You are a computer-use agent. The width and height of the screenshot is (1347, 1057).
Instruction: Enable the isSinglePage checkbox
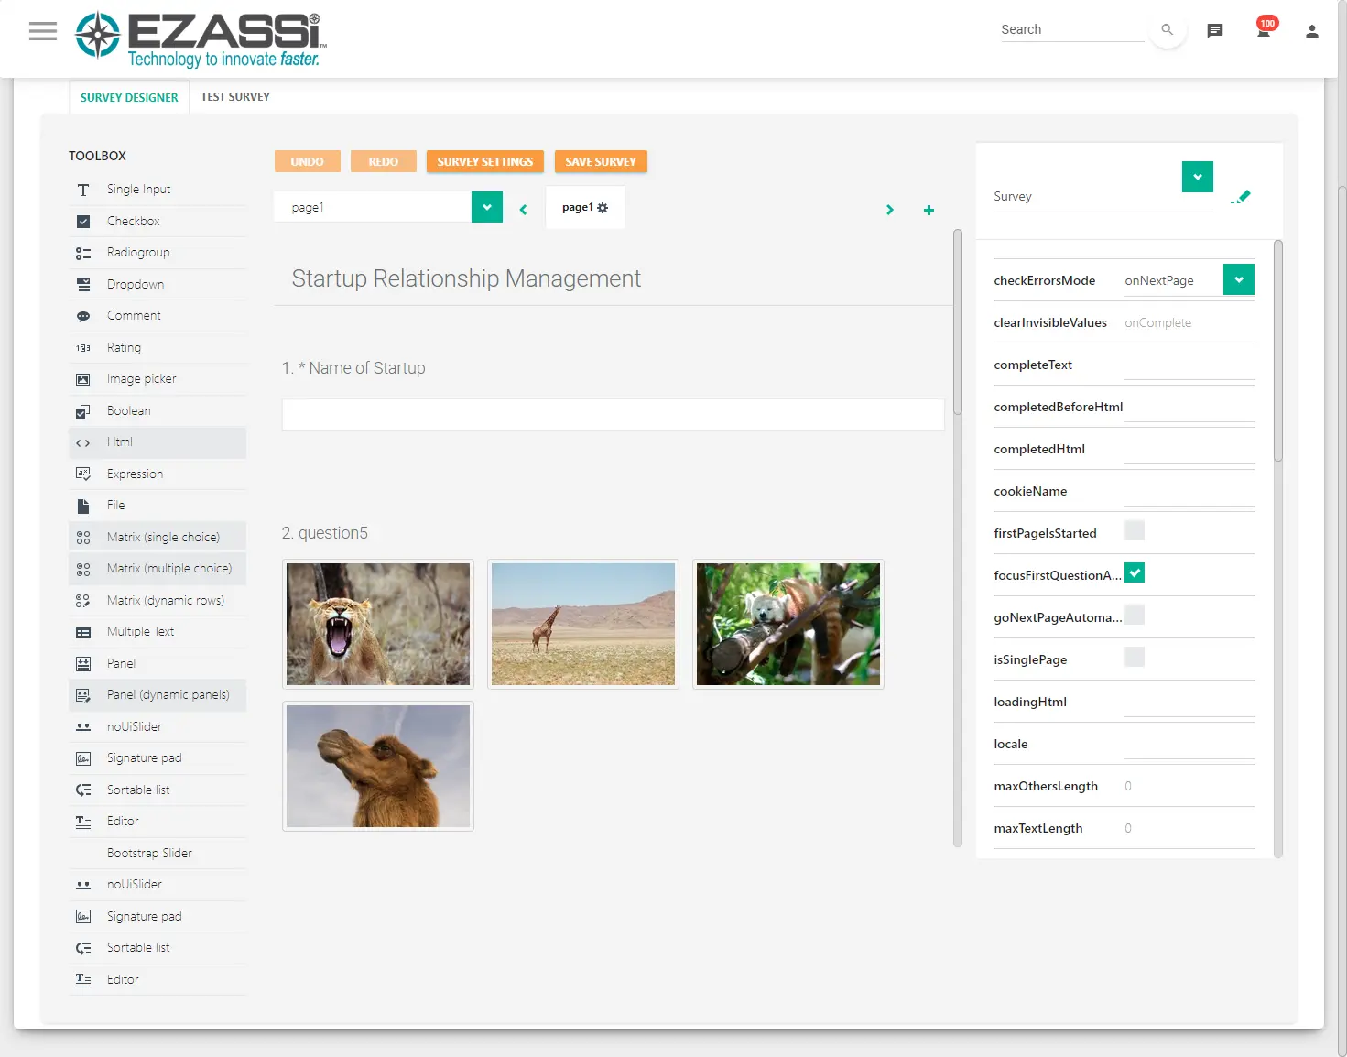1135,657
